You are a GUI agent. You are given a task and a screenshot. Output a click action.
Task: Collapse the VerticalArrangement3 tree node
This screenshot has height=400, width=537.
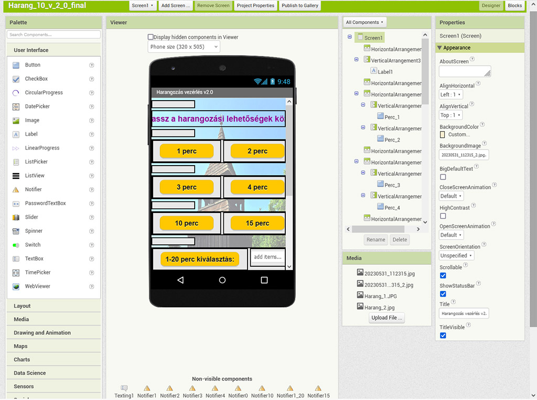click(357, 59)
